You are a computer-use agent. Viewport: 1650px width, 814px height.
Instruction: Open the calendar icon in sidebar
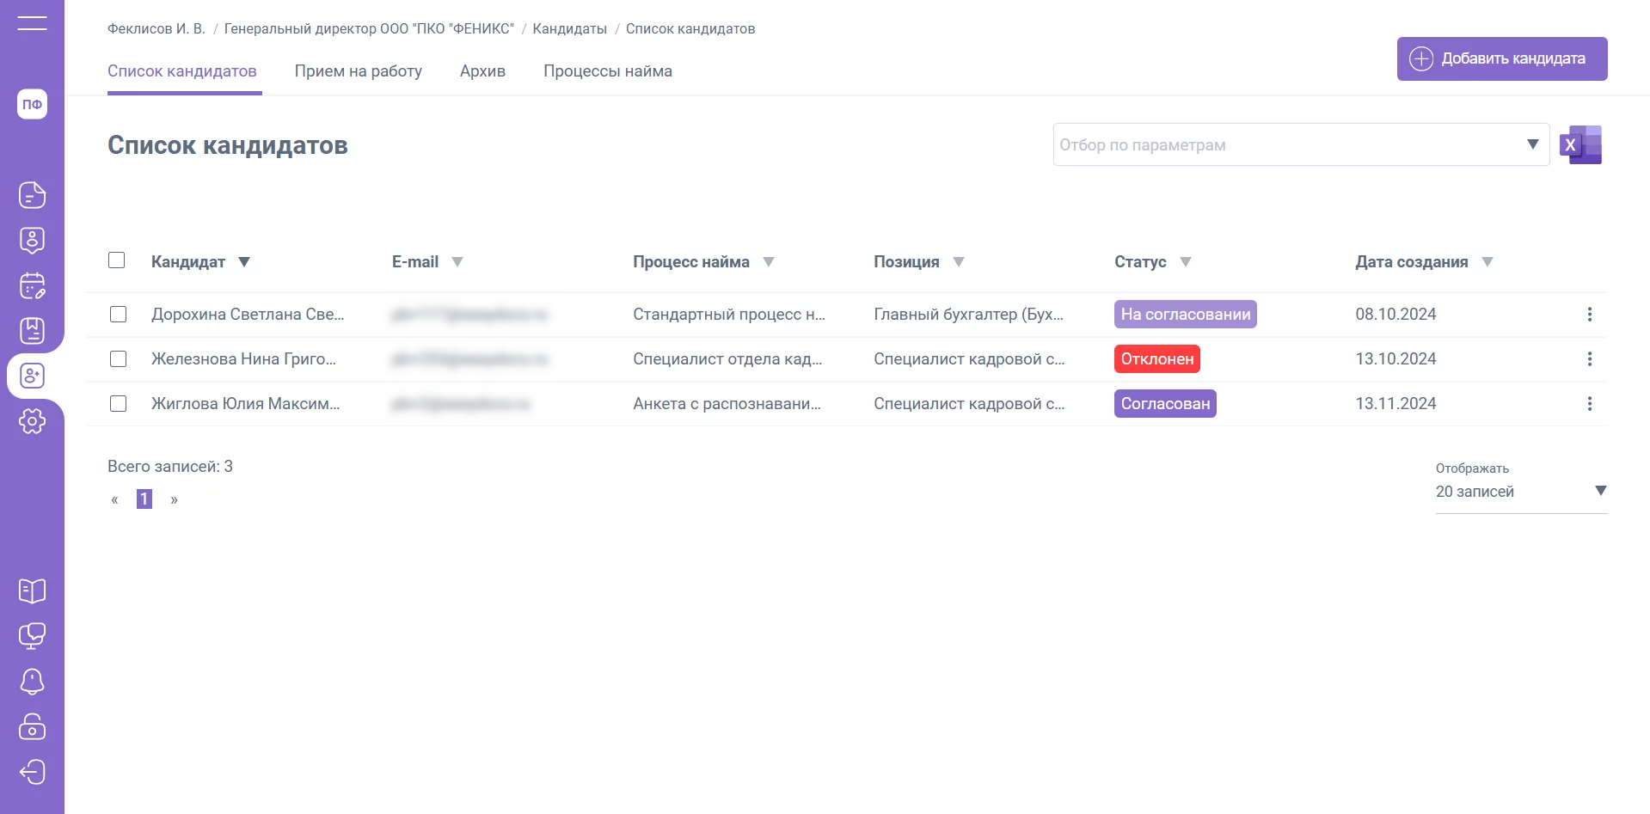(32, 285)
